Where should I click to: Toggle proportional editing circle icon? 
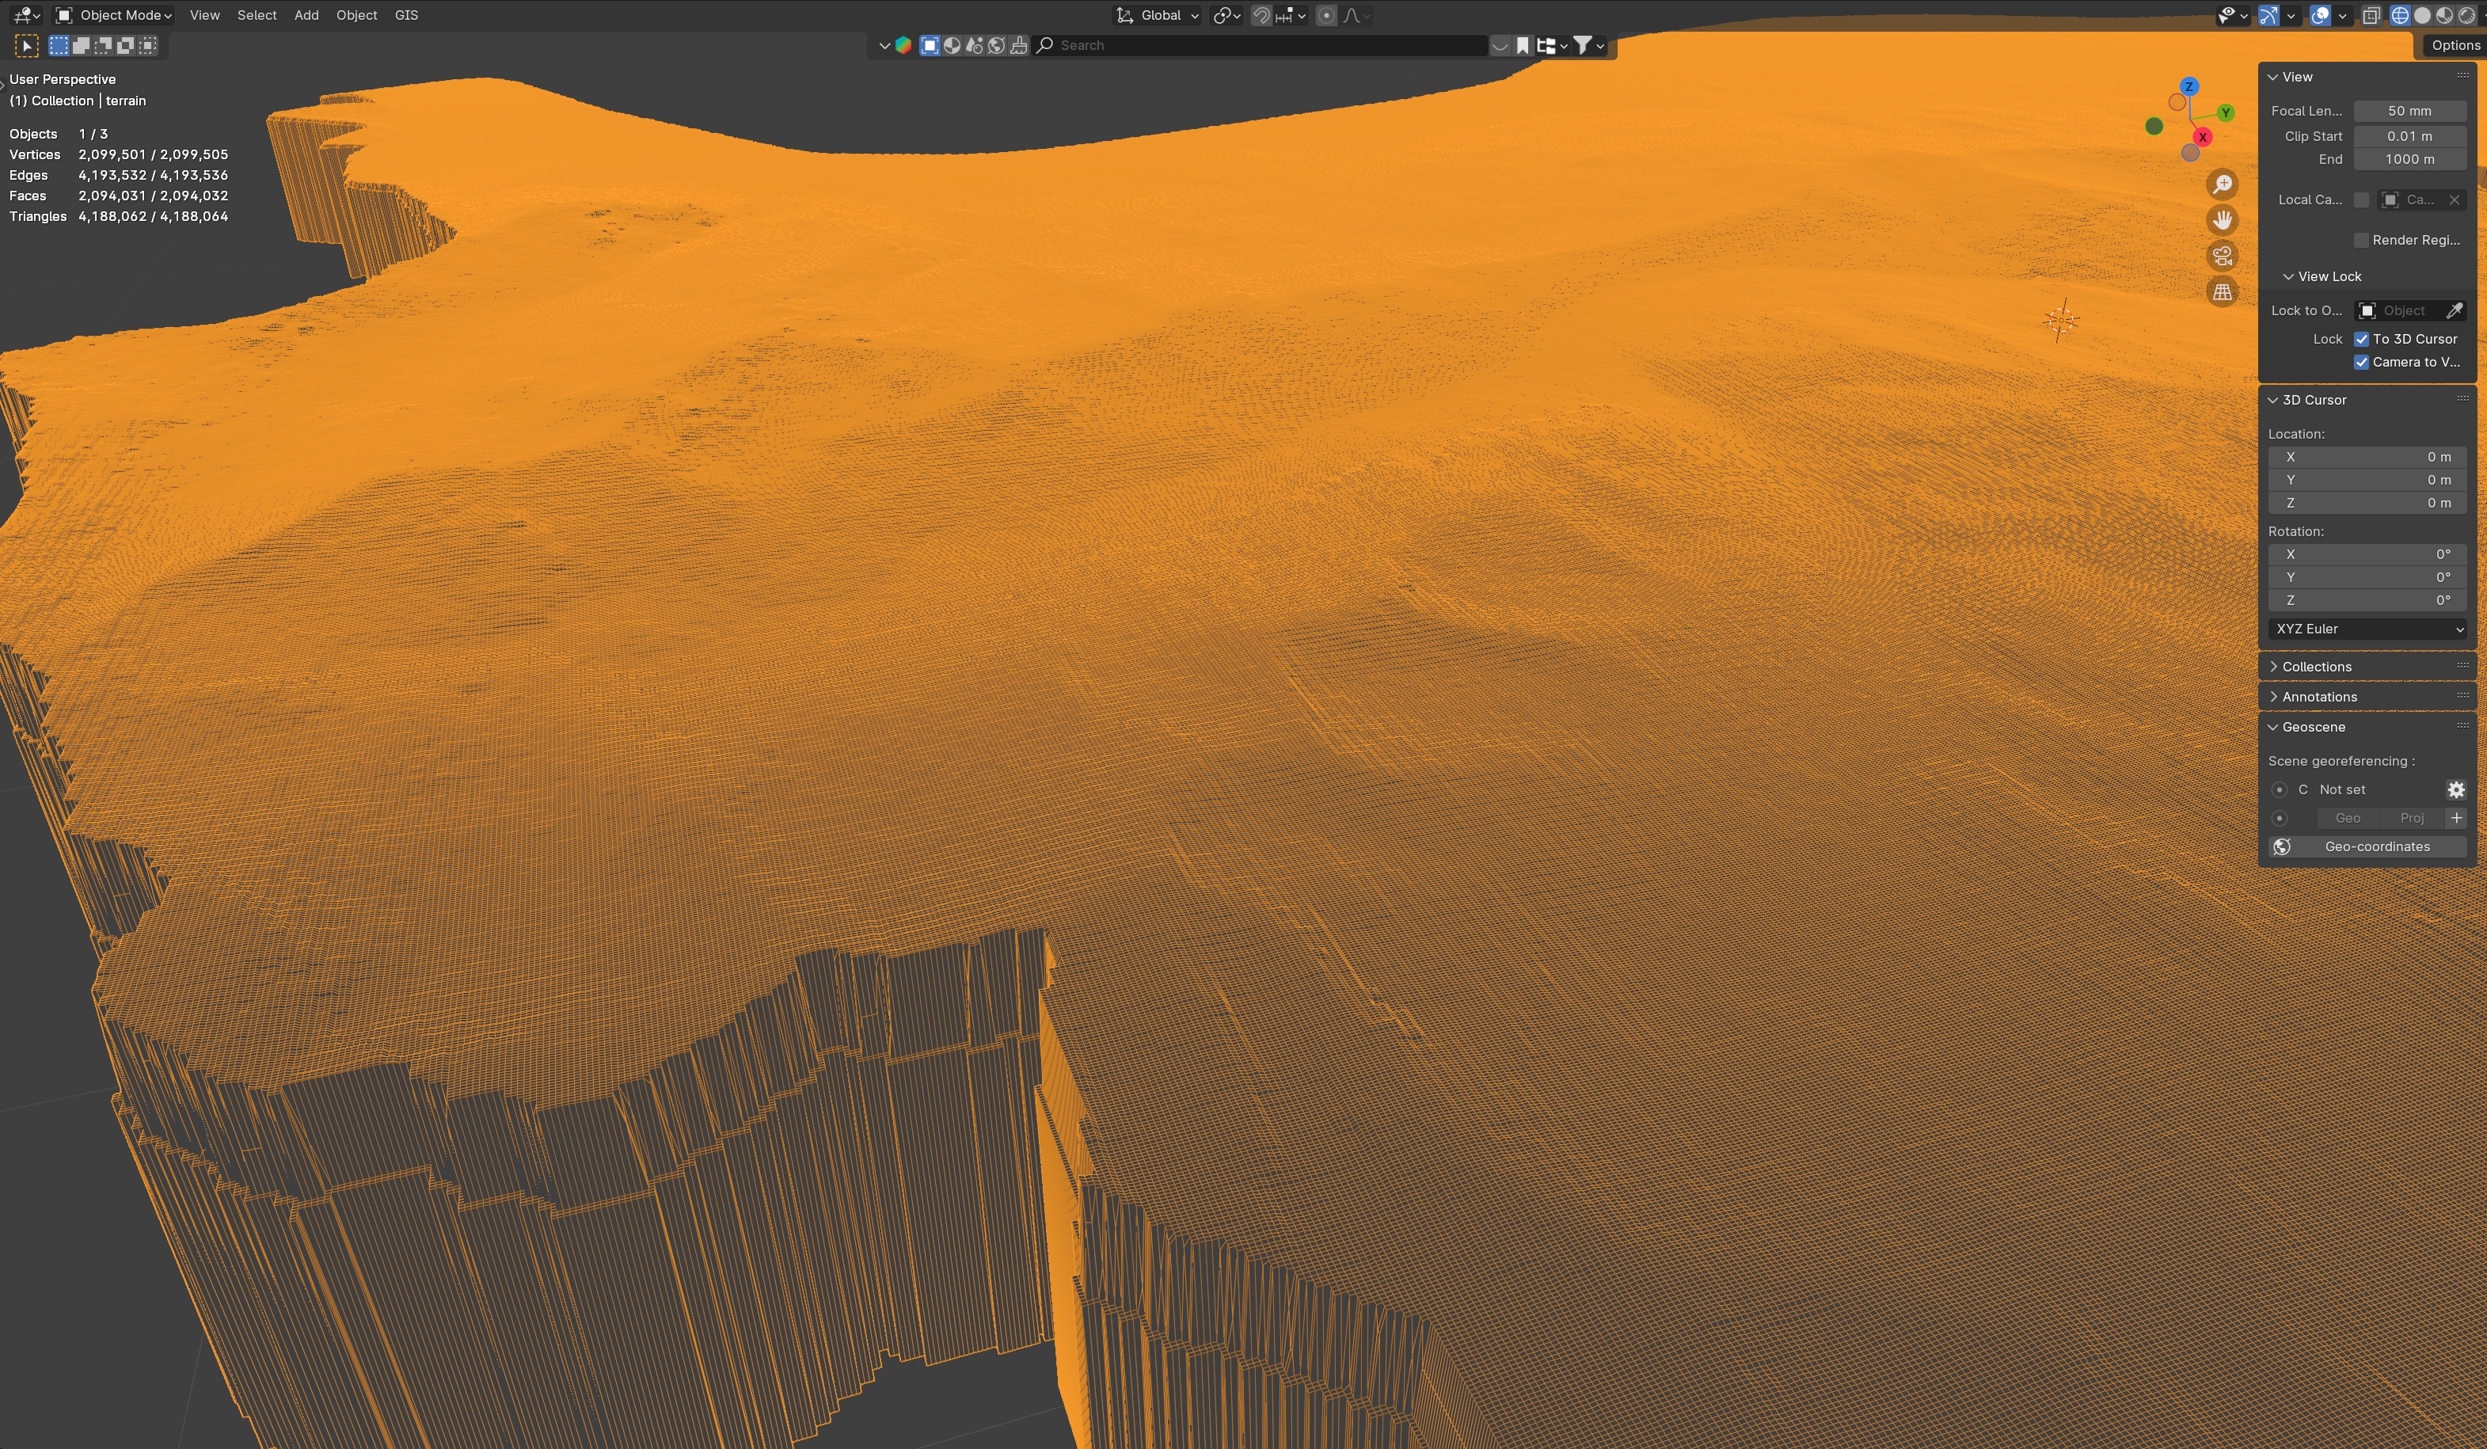(1326, 16)
